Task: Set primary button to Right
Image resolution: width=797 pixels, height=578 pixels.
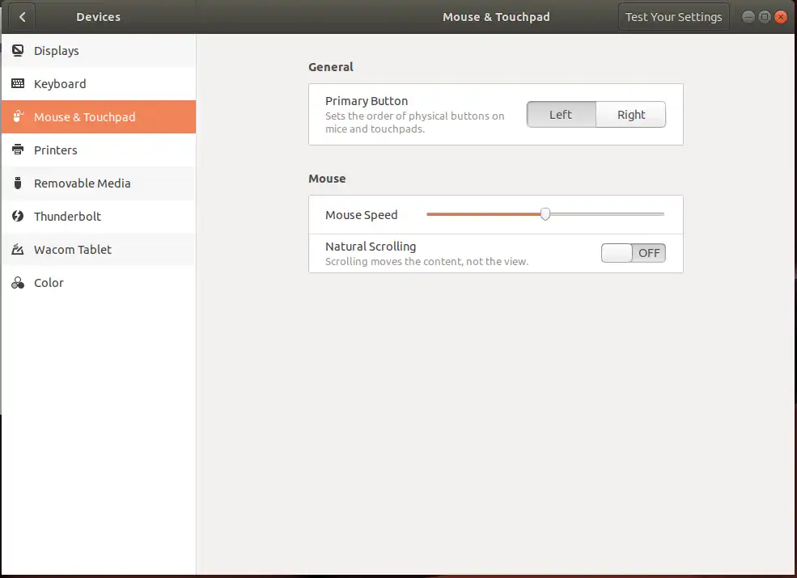Action: pyautogui.click(x=631, y=114)
